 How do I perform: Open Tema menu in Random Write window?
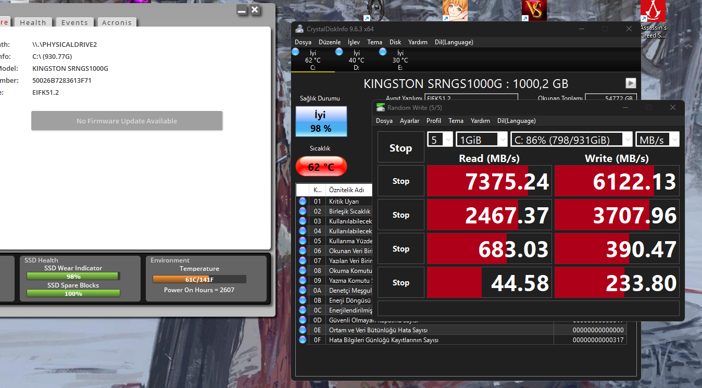456,121
